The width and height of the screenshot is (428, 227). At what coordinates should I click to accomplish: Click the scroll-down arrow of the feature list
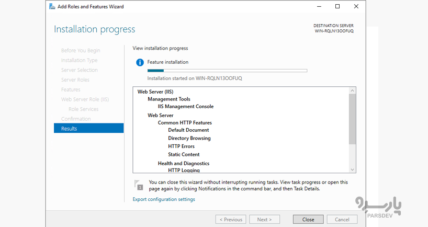(x=352, y=169)
